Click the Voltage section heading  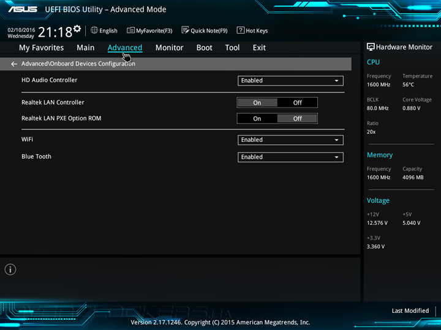point(378,200)
